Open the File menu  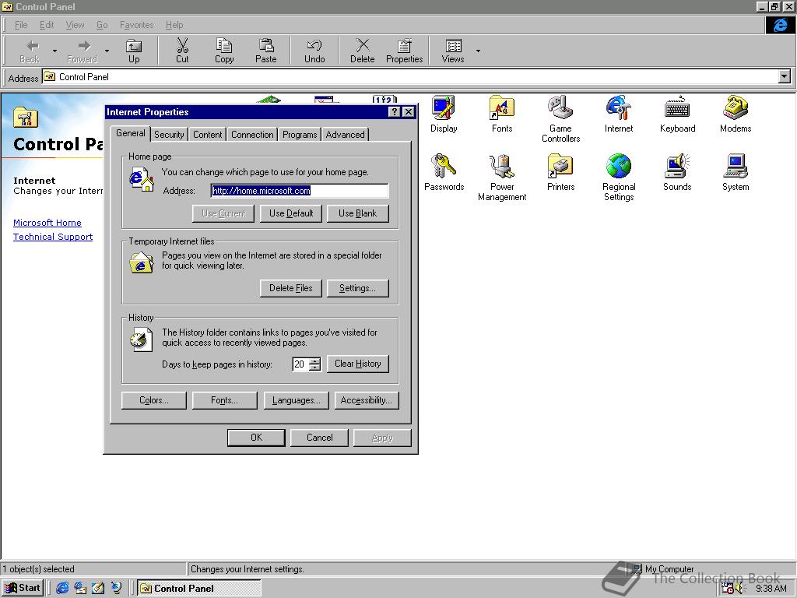click(21, 25)
